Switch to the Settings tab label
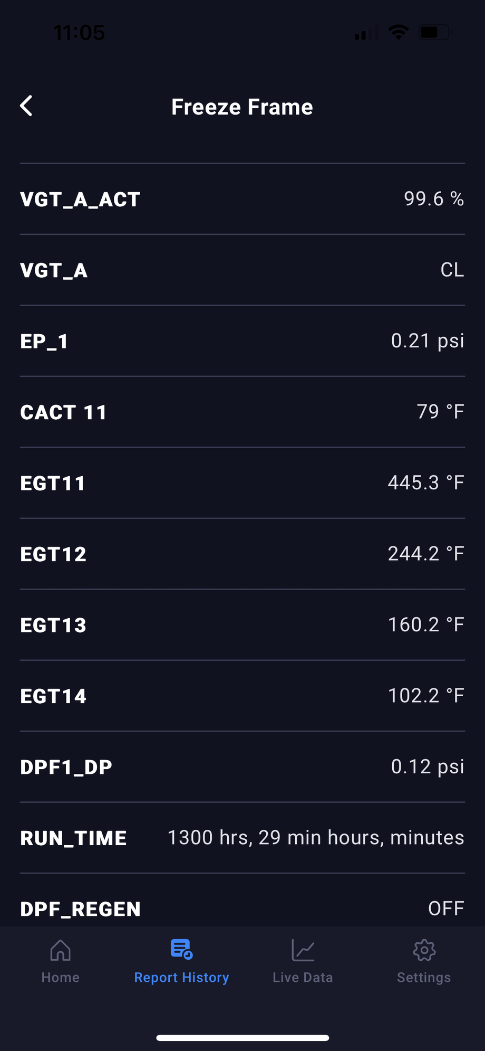The image size is (485, 1051). coord(424,978)
